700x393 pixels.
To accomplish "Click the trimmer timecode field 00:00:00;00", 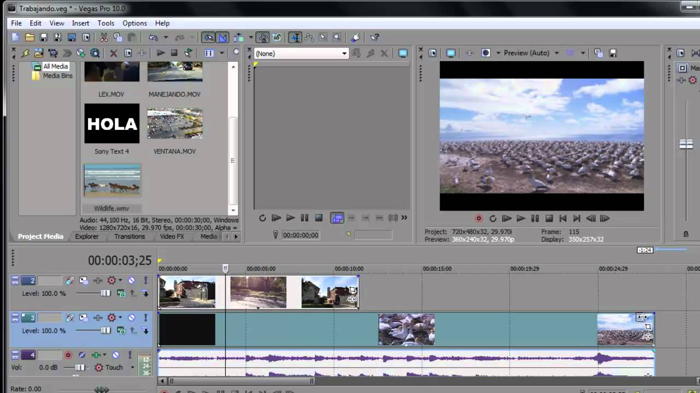I will [301, 235].
